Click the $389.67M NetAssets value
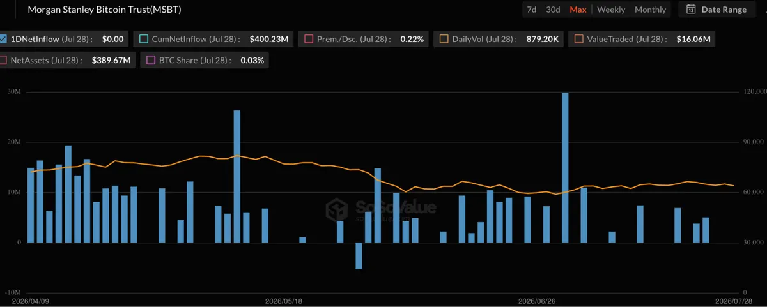The width and height of the screenshot is (767, 307). coord(112,61)
